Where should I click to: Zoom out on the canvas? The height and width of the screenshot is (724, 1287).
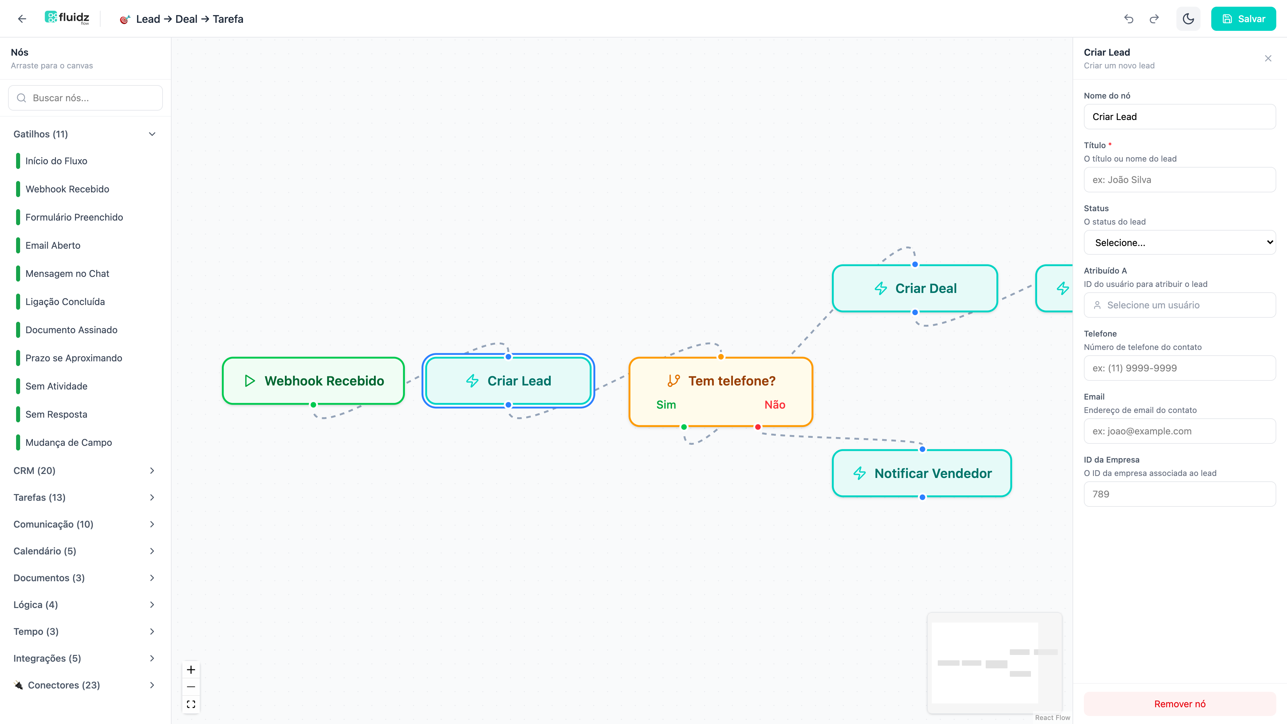click(191, 686)
